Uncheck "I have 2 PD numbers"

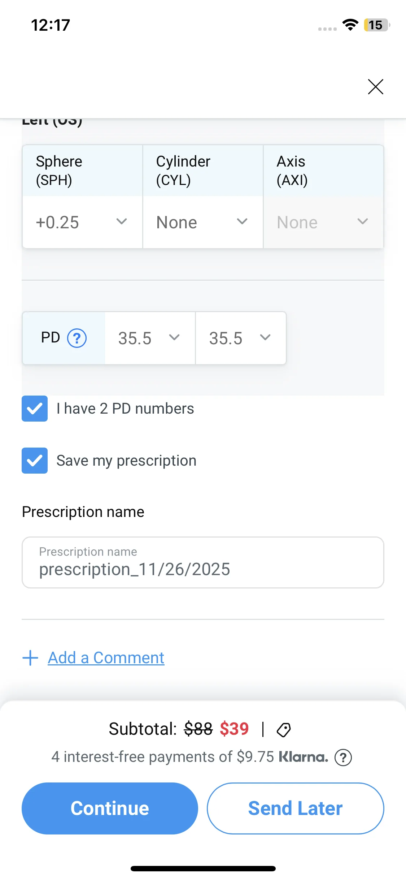[x=35, y=409]
